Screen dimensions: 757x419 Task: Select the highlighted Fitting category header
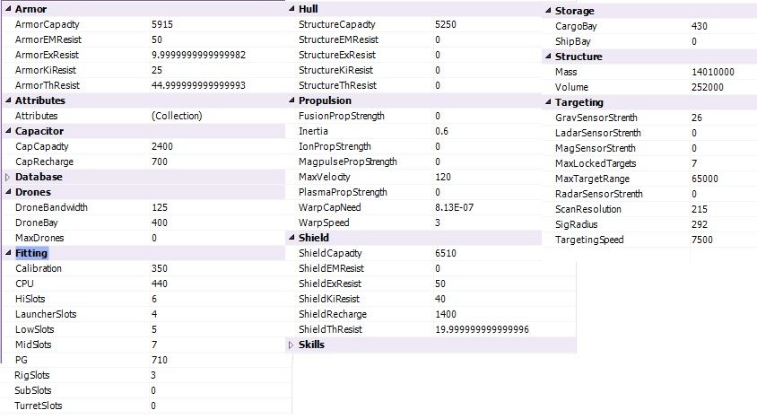[31, 254]
